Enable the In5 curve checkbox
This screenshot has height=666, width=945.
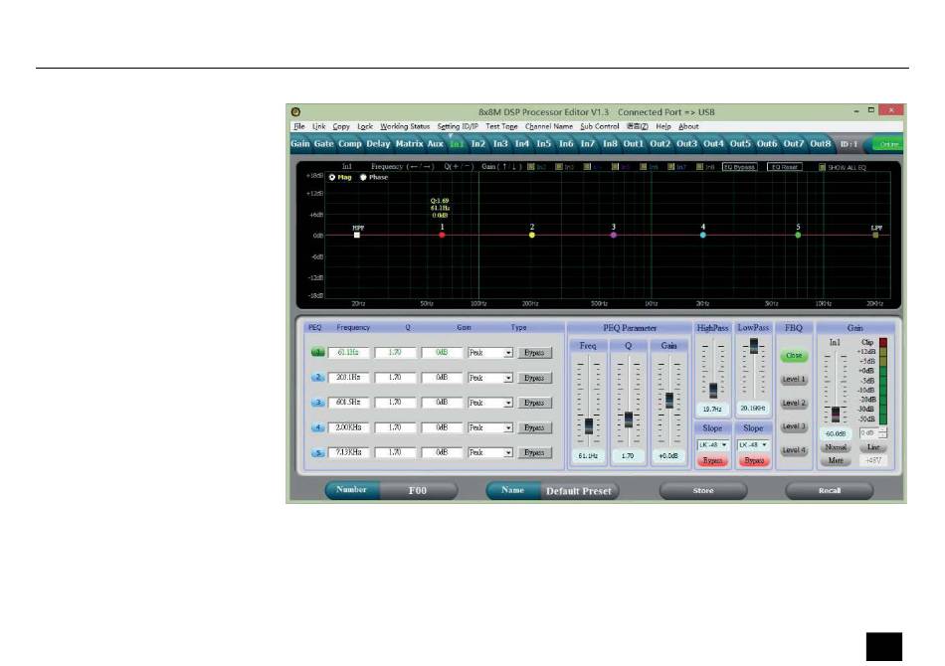(615, 167)
